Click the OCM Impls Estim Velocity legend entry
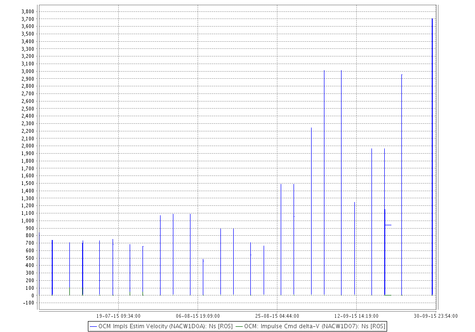 point(161,326)
